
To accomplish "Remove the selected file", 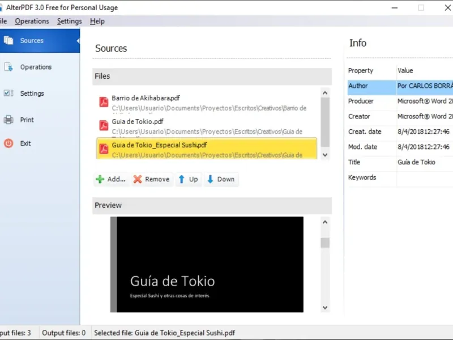I will 152,179.
